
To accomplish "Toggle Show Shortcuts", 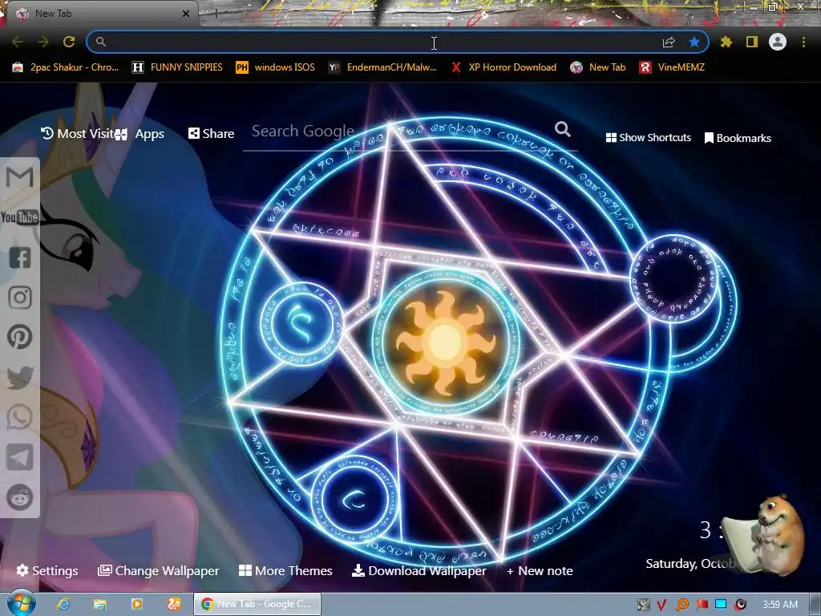I will click(x=648, y=138).
